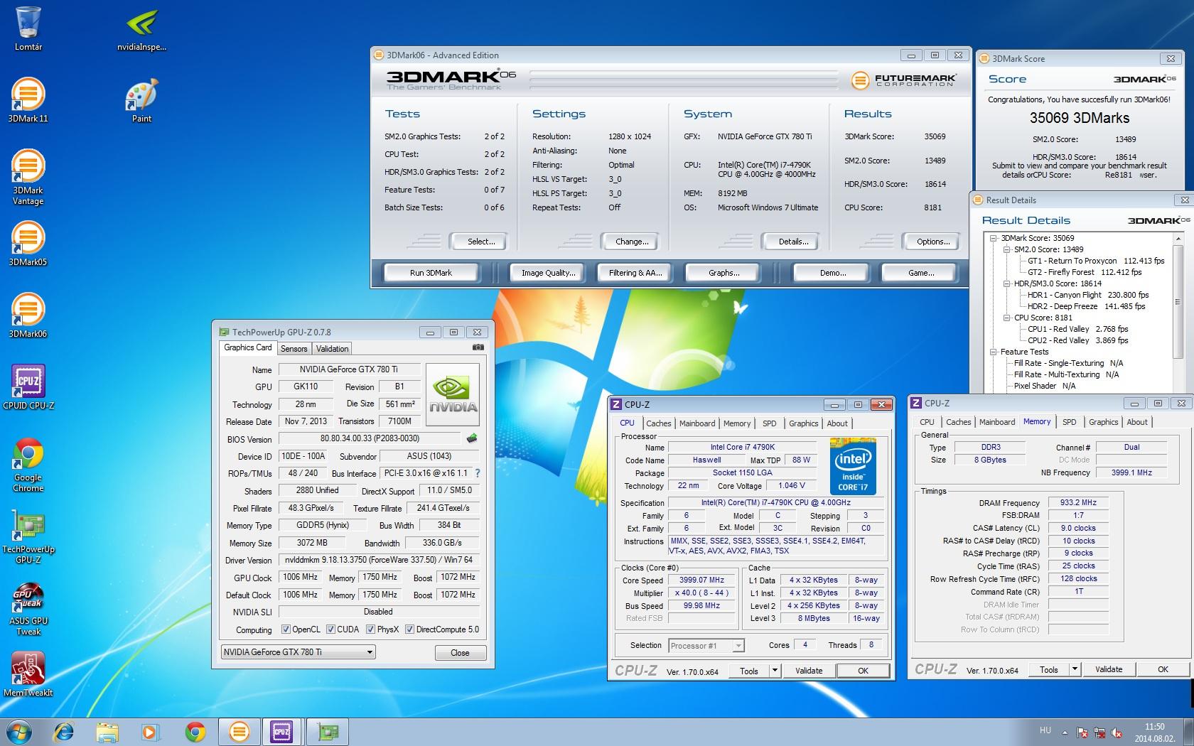Select the TechPowerUp GPU-Z desktop icon

tap(28, 536)
